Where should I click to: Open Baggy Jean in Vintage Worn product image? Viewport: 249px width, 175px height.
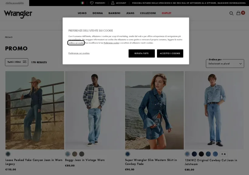click(94, 110)
